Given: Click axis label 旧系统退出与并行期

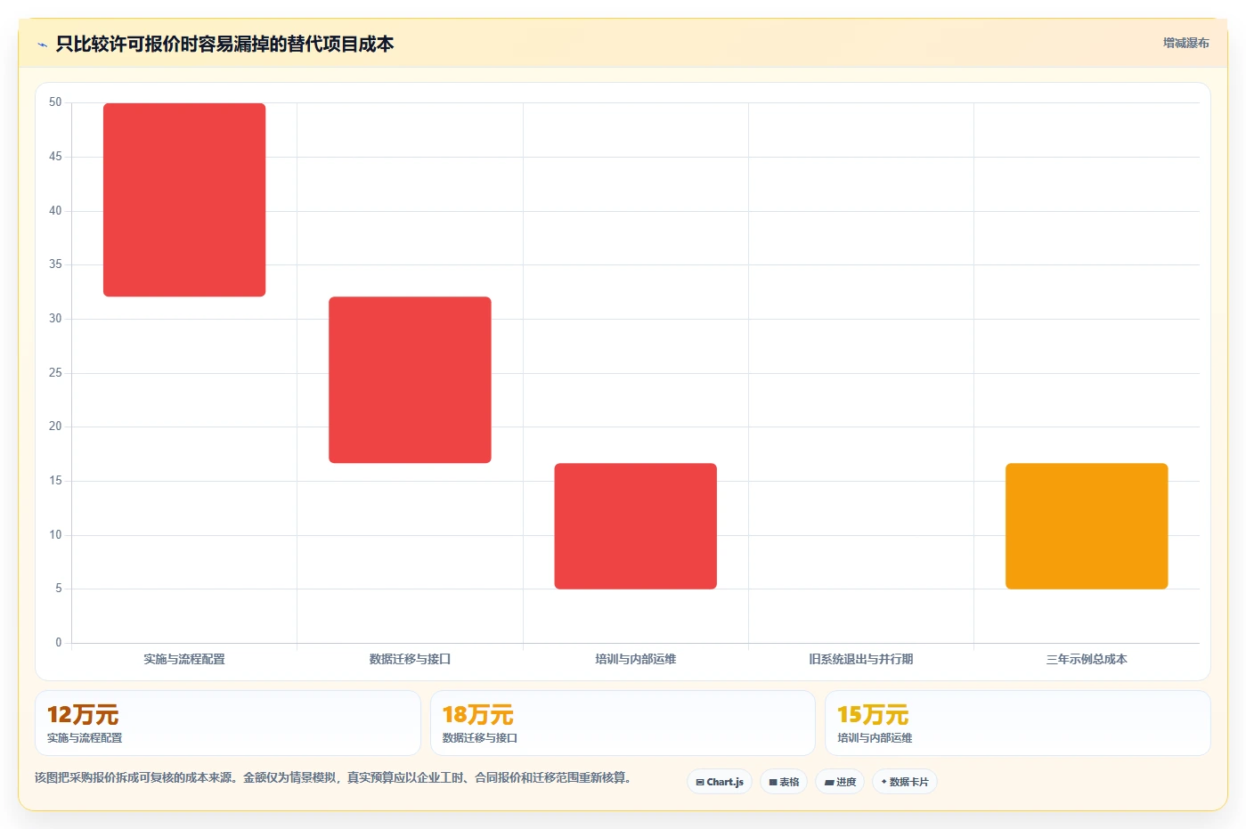Looking at the screenshot, I should click(x=861, y=659).
